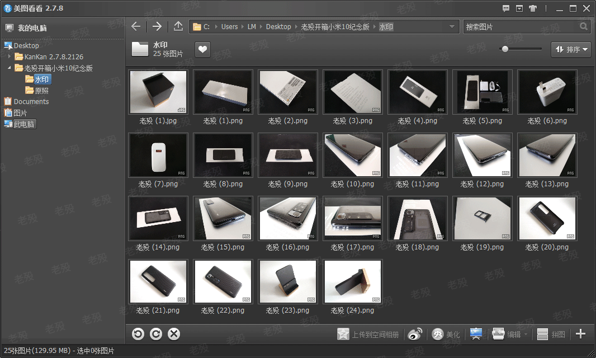
Task: Select Desktop in the tree
Action: (x=26, y=46)
